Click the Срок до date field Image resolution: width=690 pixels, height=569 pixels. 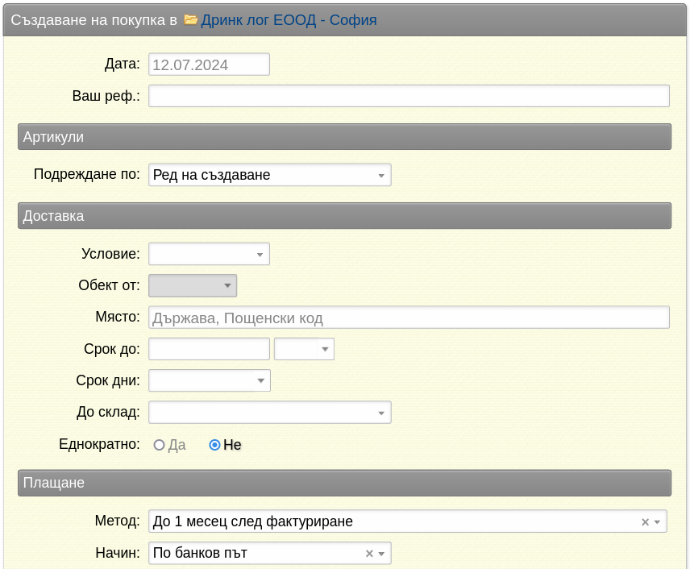209,349
